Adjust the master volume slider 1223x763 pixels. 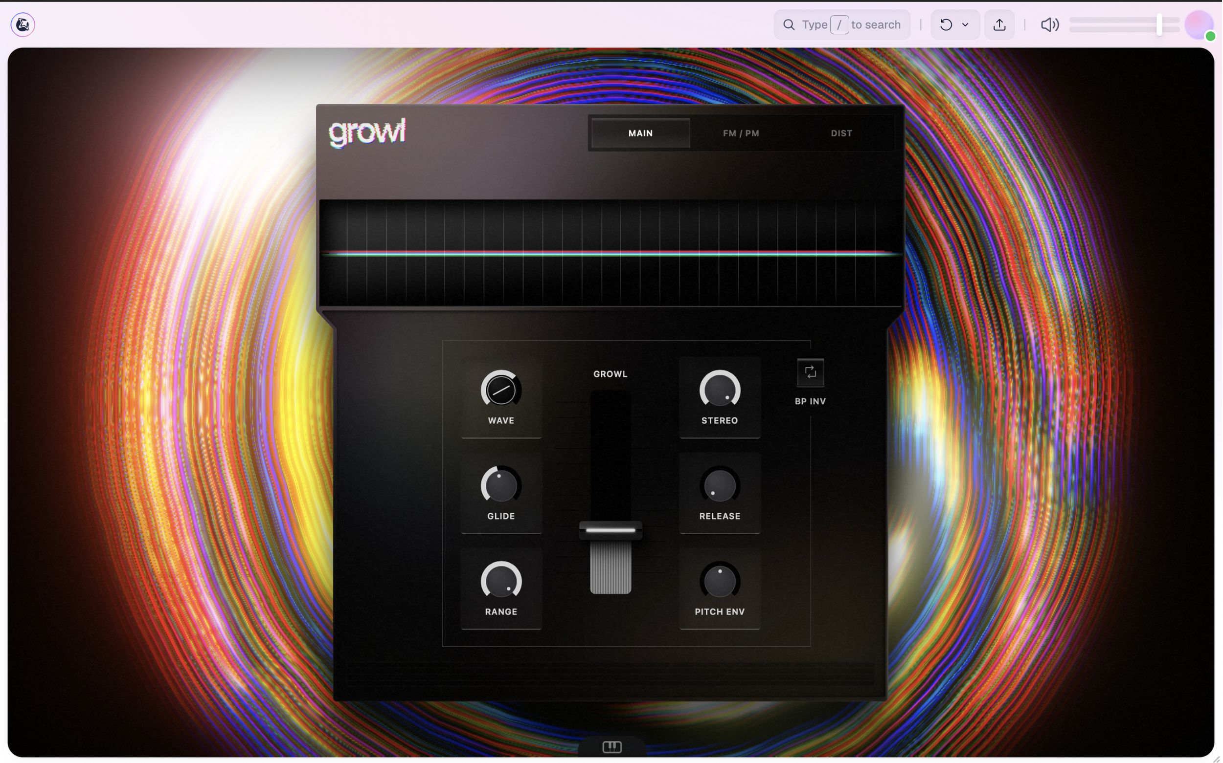1124,24
